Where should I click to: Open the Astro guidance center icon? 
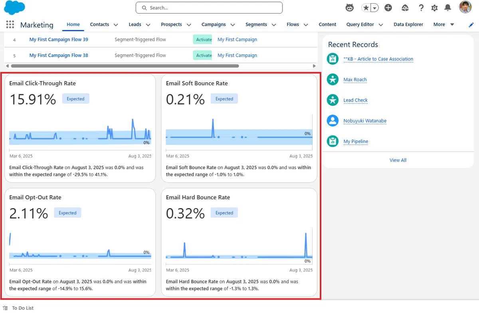pos(349,8)
